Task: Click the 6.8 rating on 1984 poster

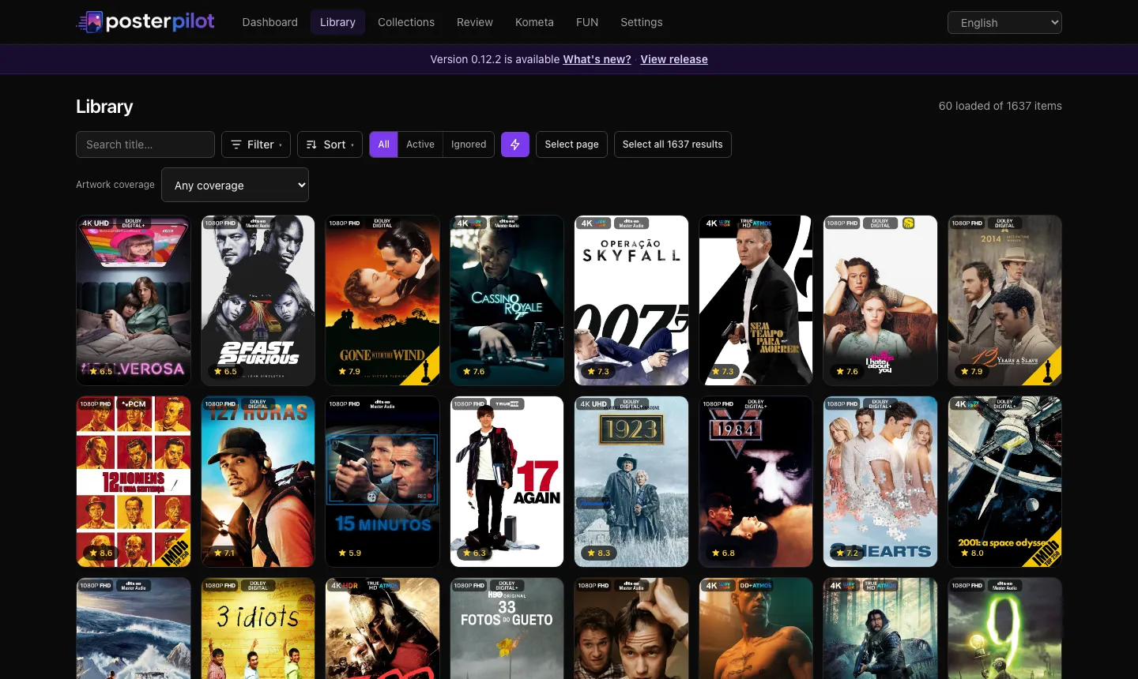Action: click(724, 553)
